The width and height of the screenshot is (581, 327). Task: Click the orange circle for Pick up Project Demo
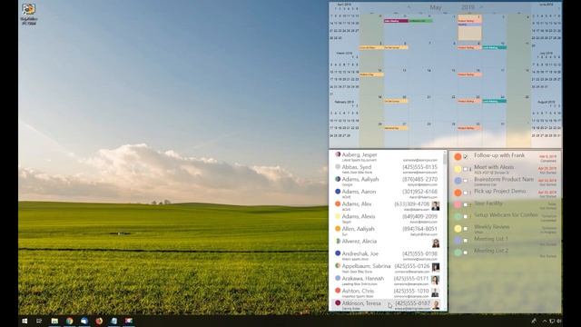tap(458, 193)
